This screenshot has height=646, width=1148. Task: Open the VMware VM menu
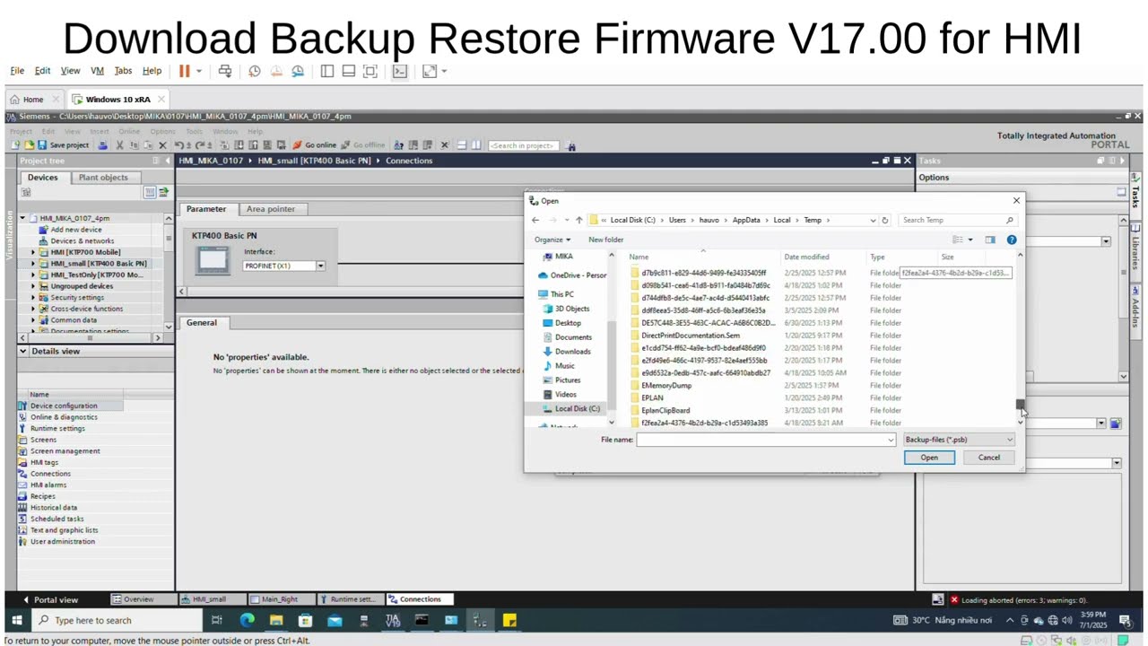tap(97, 71)
